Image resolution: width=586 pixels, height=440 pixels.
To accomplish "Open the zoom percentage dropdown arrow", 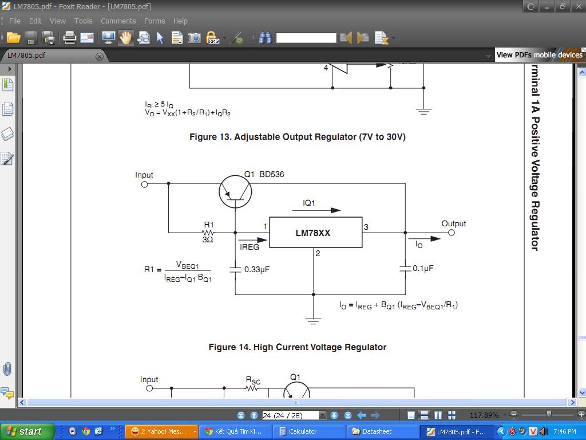I will click(505, 415).
